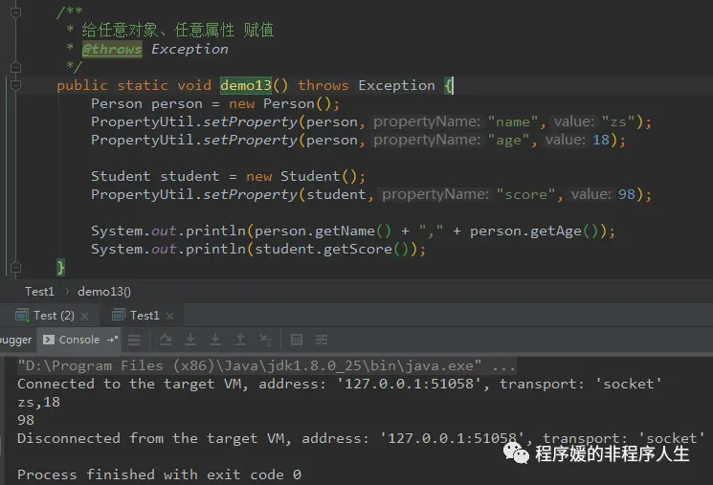Open the Debugger tab
Screen dimensions: 713x485
(x=16, y=340)
